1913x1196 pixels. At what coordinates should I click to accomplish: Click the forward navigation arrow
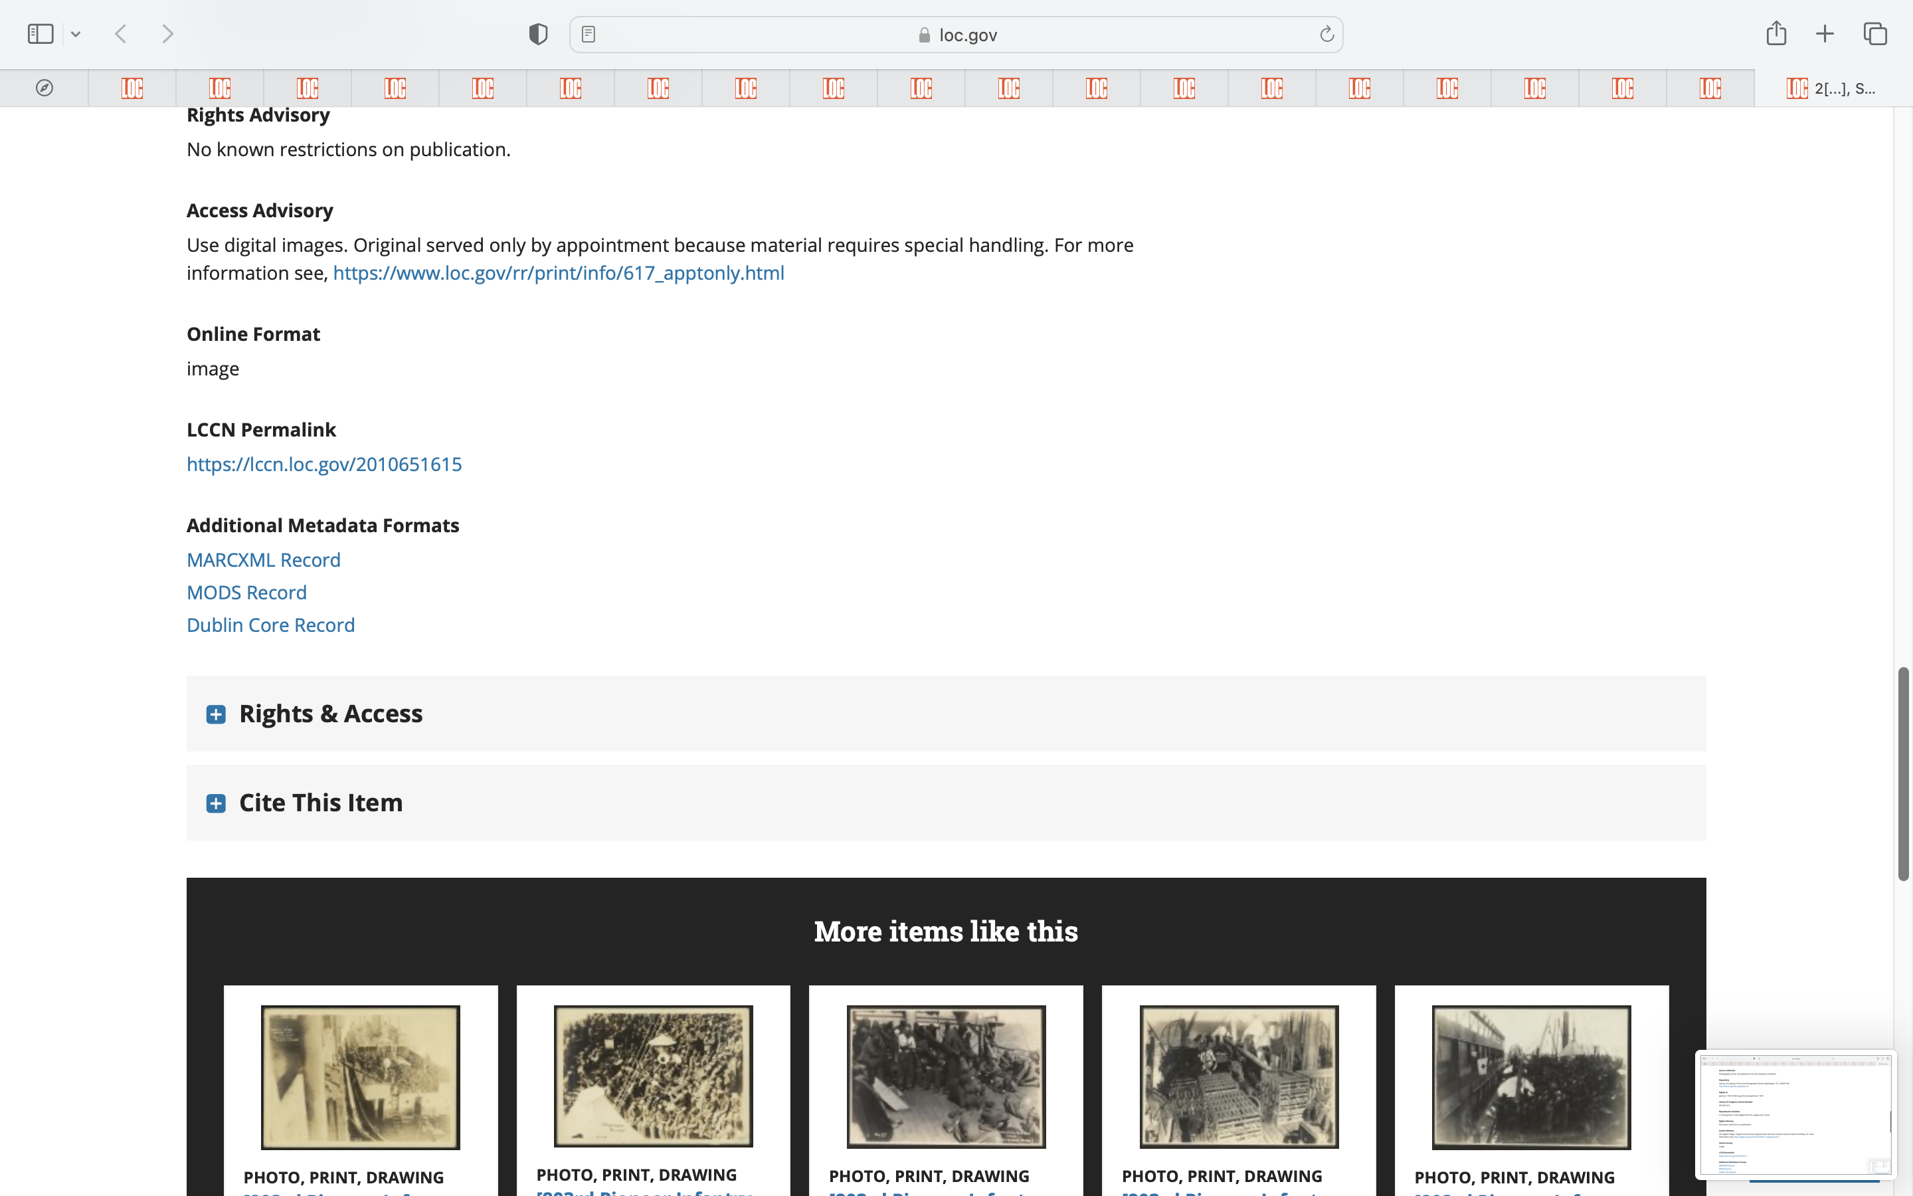[167, 34]
